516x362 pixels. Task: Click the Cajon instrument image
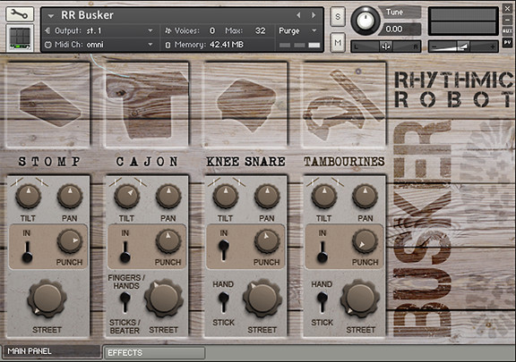click(147, 105)
